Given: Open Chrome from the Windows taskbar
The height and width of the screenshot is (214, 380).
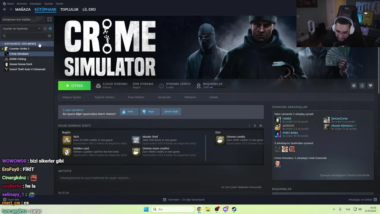Looking at the screenshot, I should pos(199,209).
